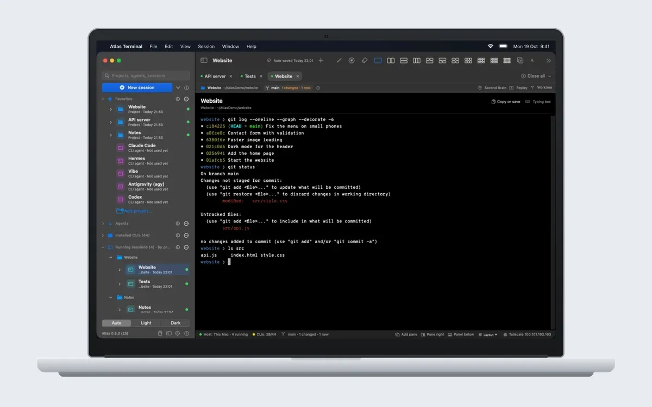This screenshot has width=652, height=407.
Task: Toggle the Typing box option
Action: 538,101
